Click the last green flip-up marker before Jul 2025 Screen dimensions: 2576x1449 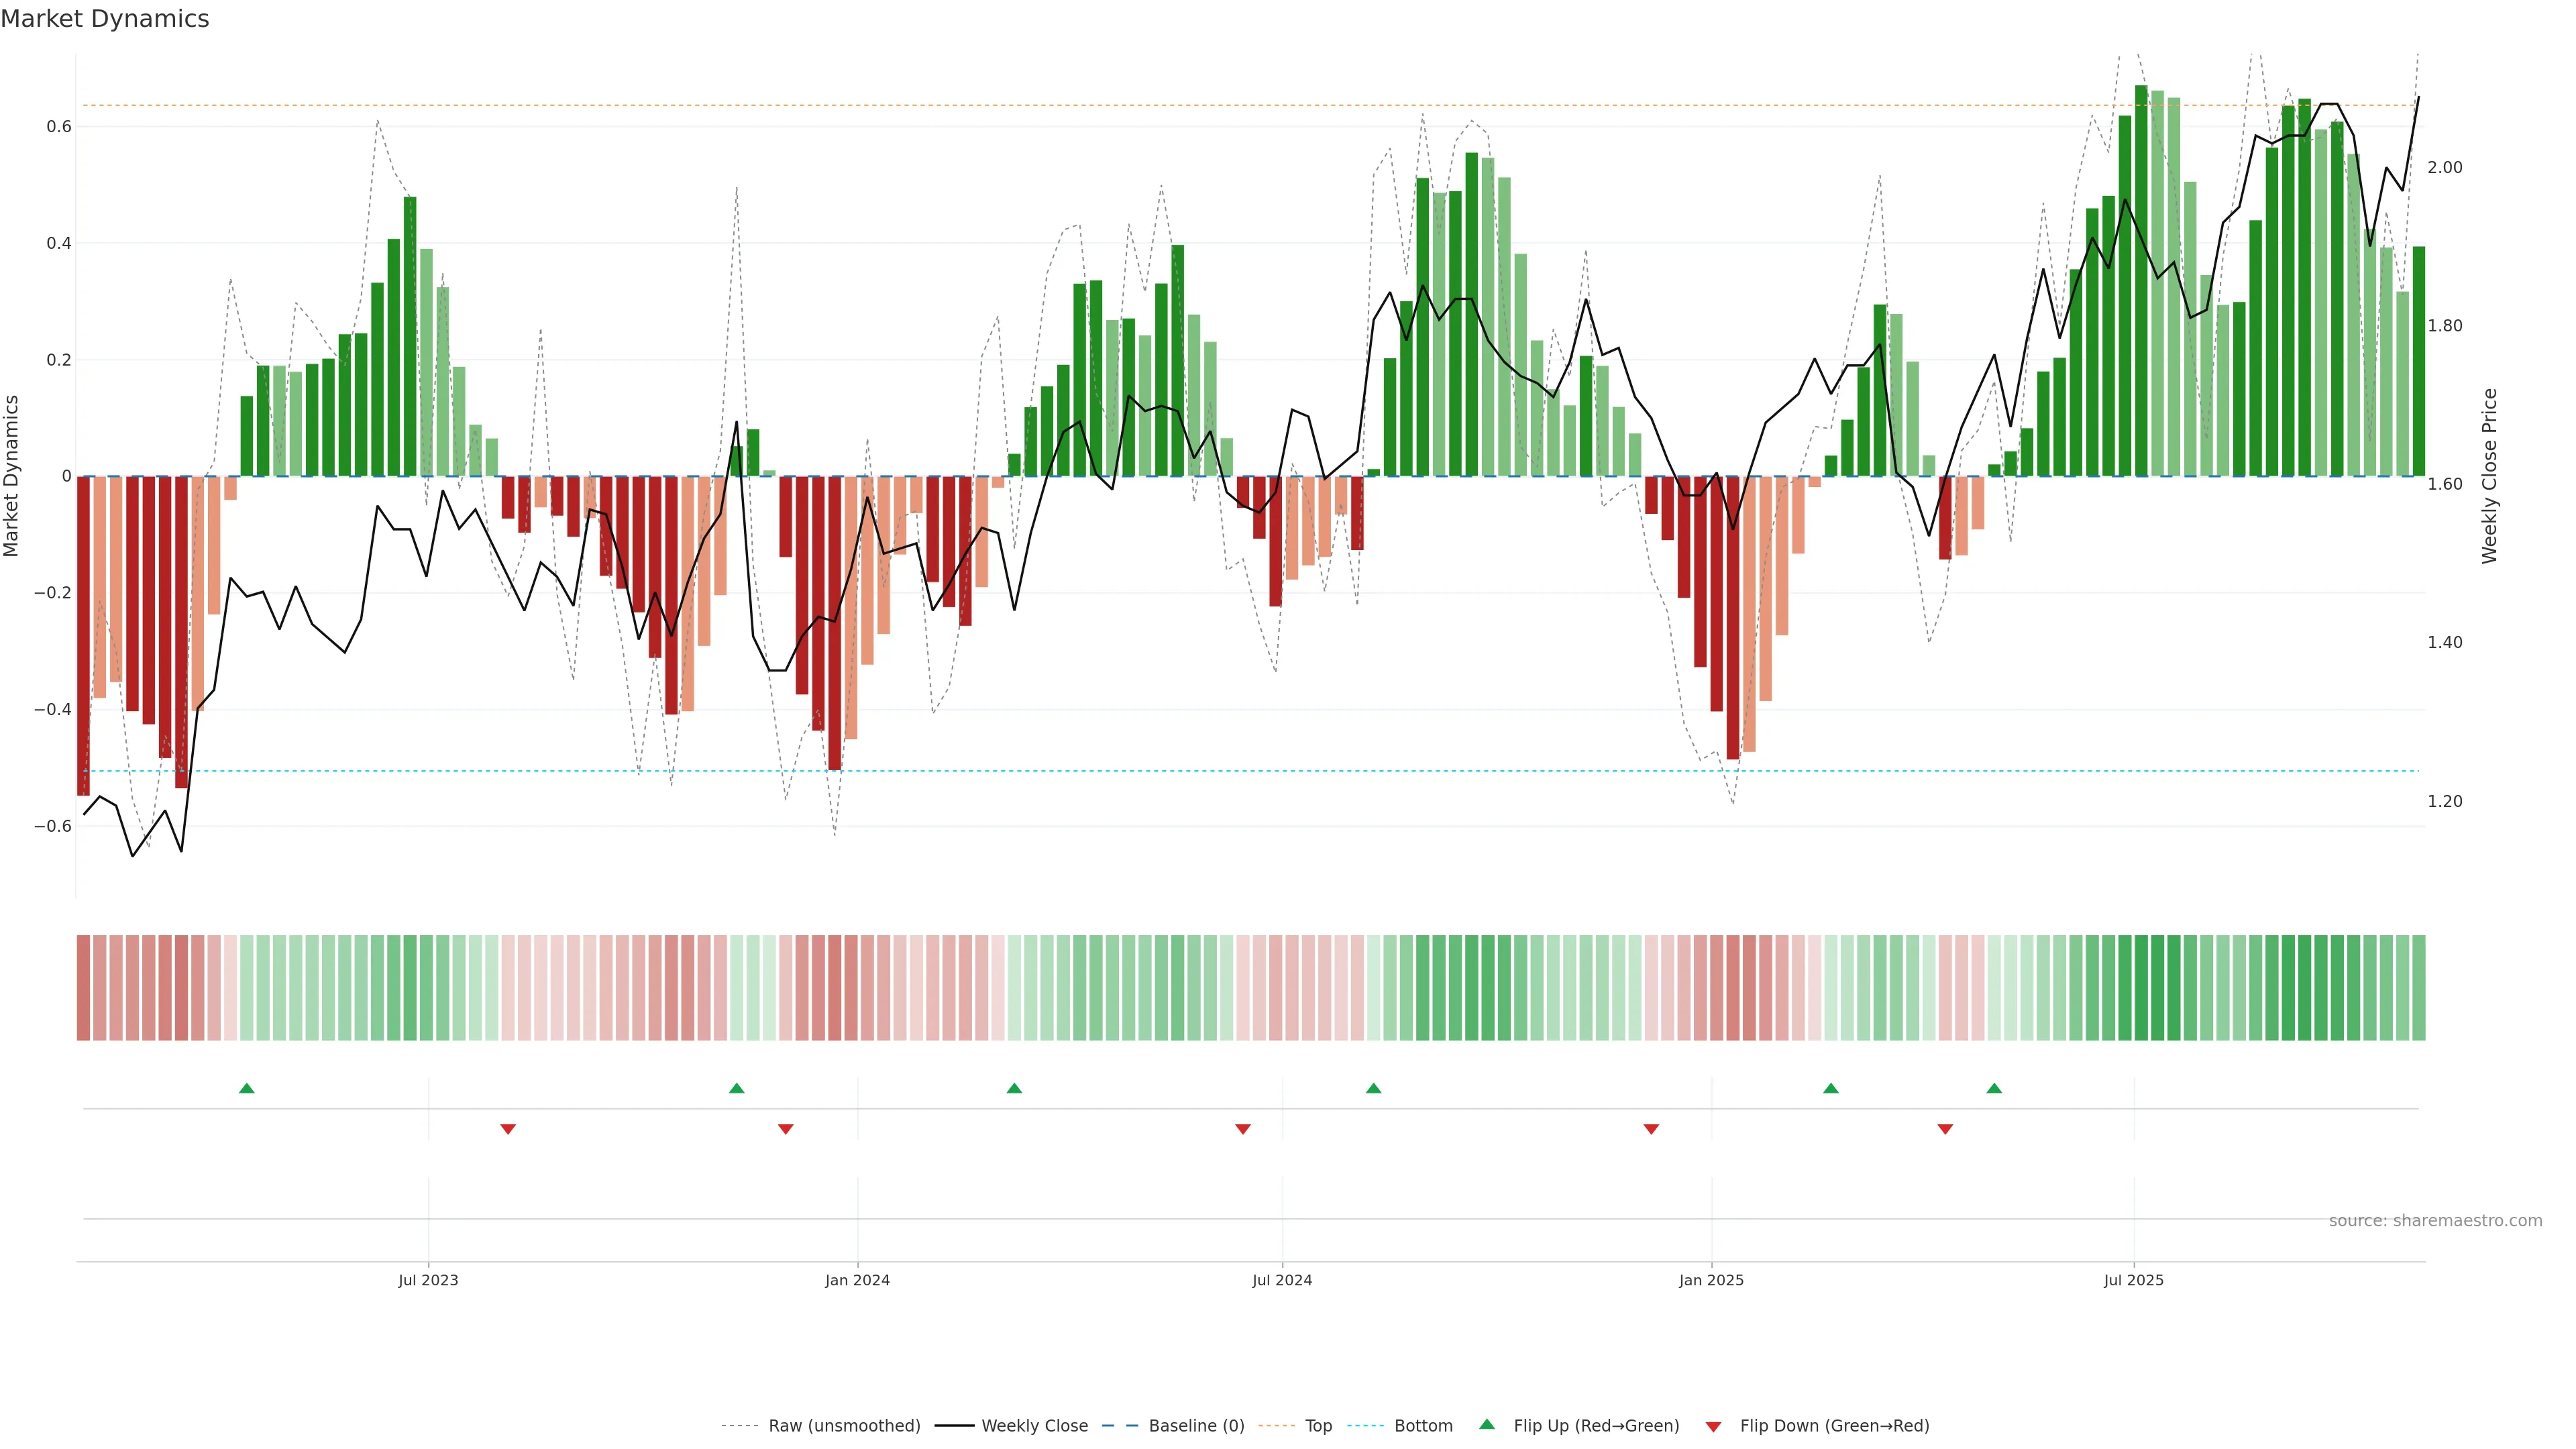[1994, 1088]
